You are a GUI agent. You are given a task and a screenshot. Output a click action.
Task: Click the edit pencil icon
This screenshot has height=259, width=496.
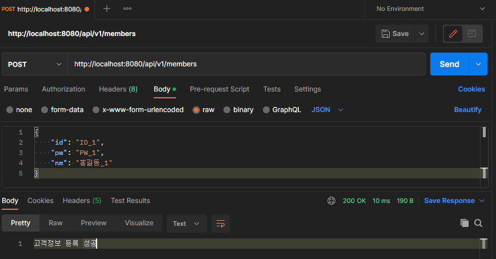(x=453, y=34)
